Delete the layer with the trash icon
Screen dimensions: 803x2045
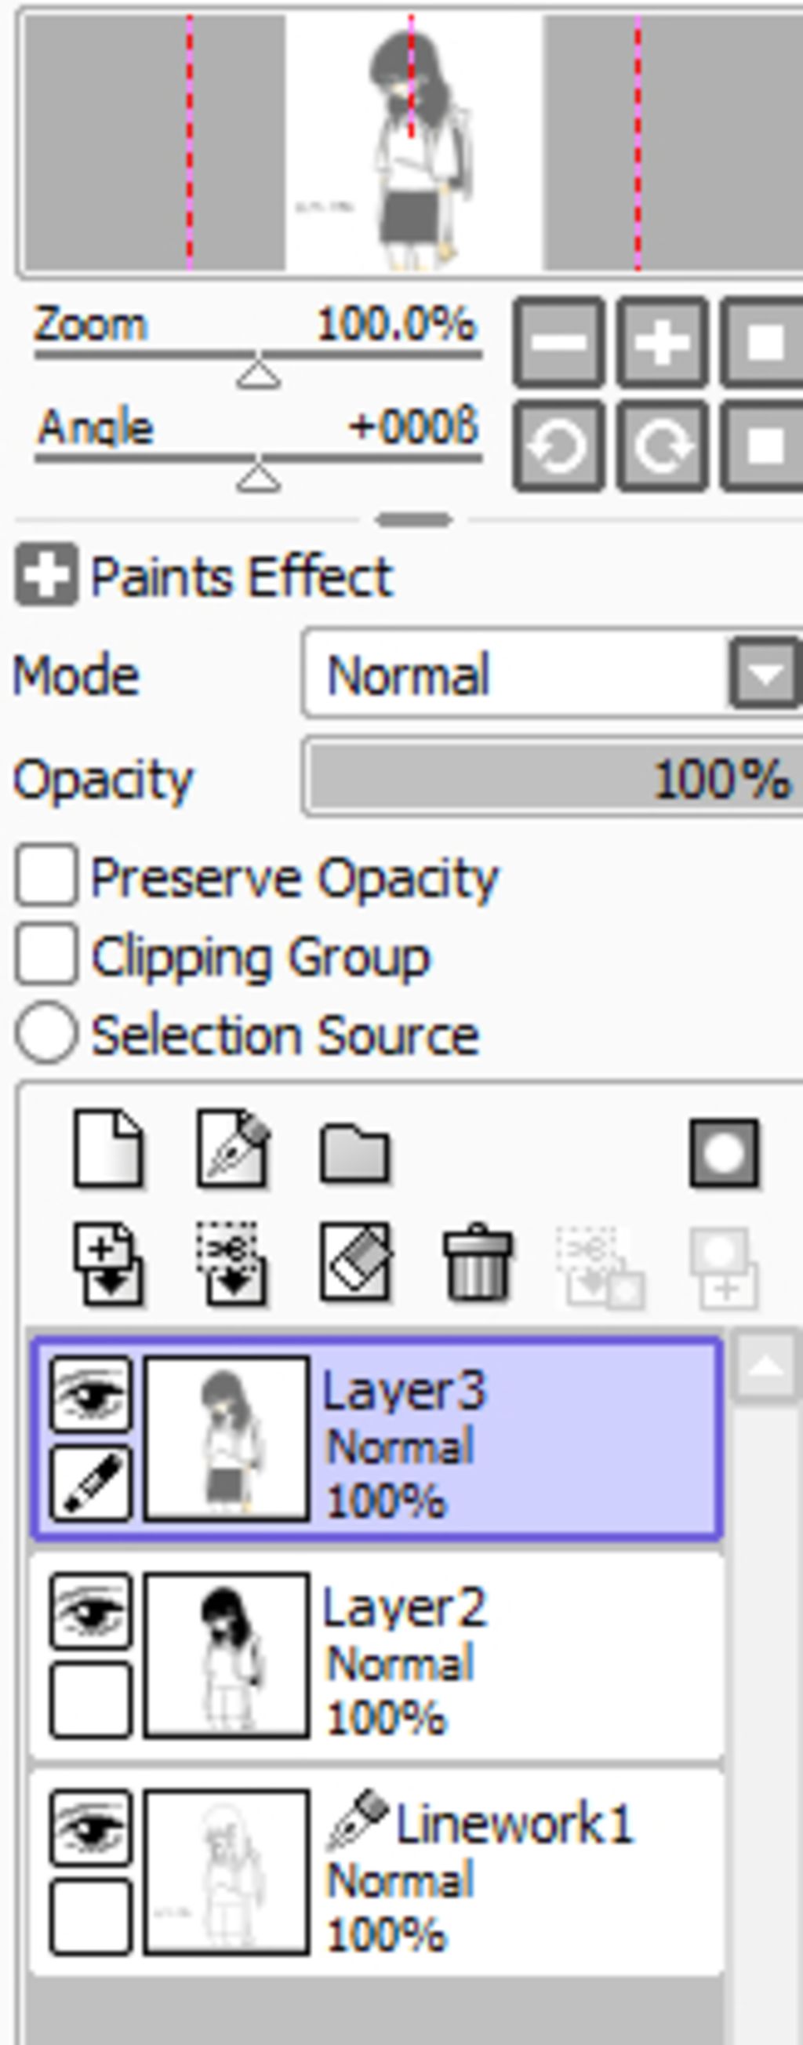click(477, 1264)
